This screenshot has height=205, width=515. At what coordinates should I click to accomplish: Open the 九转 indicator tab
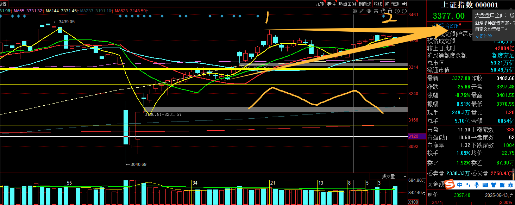(x=320, y=4)
